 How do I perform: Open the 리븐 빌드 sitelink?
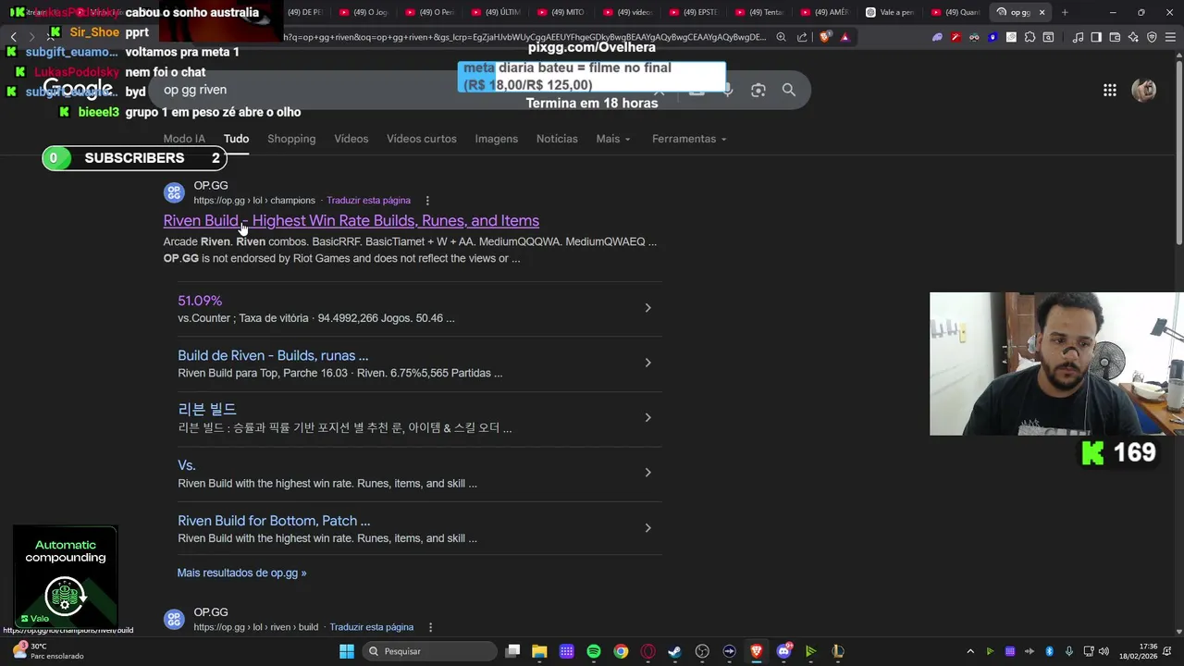207,409
